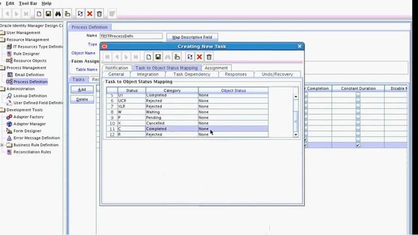The image size is (418, 235).
Task: Open Reconciliation Rules in the tree
Action: 29,152
